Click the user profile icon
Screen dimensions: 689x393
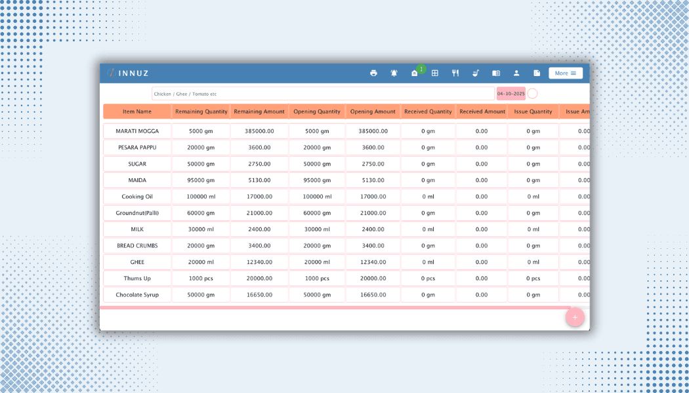coord(516,73)
